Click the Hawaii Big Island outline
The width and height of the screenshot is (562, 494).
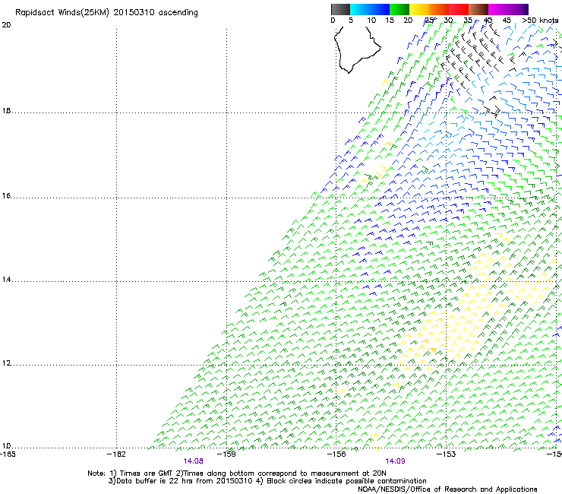(357, 49)
